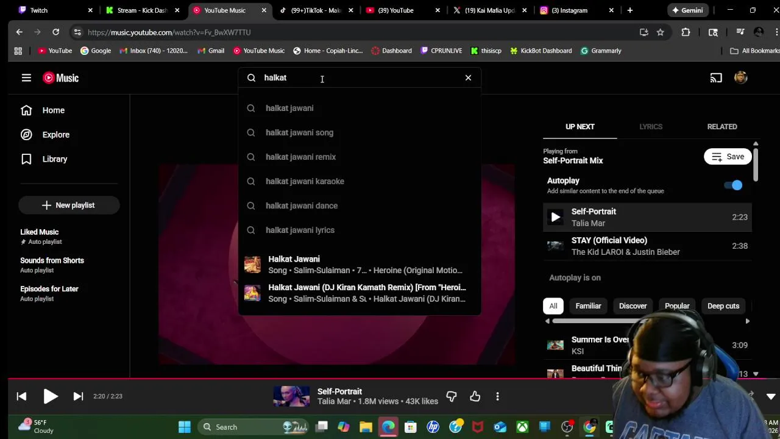Select the All filter chip
Image resolution: width=780 pixels, height=439 pixels.
point(553,306)
